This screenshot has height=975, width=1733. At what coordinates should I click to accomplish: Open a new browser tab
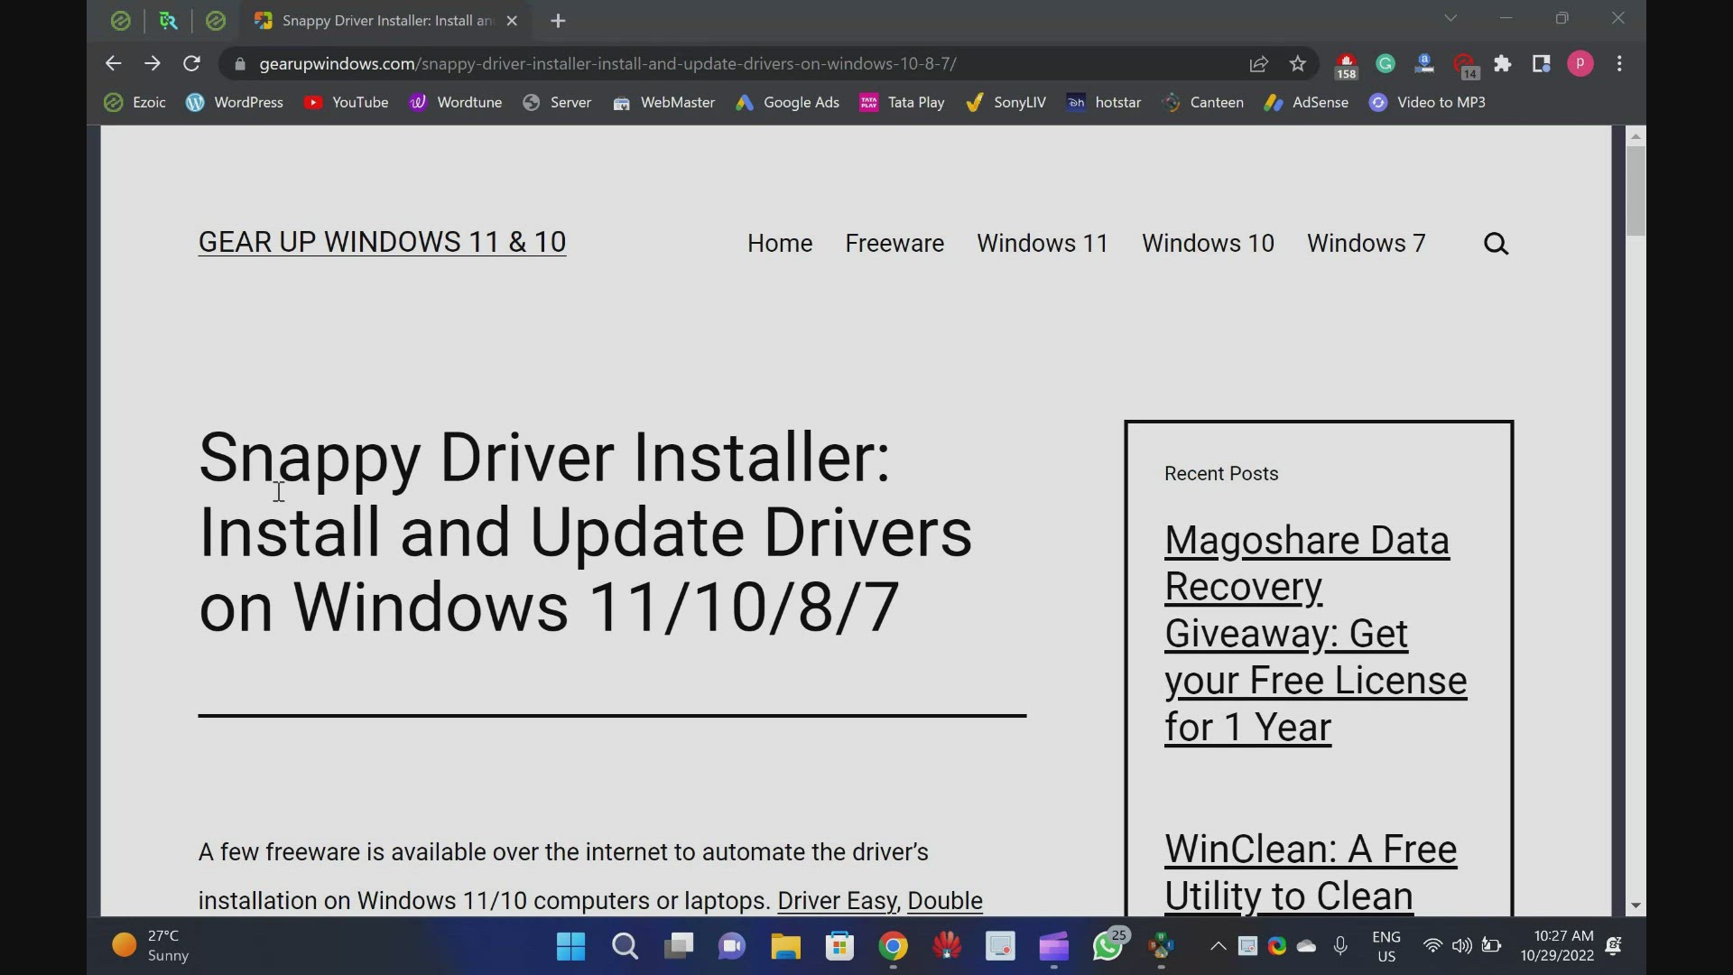click(558, 21)
